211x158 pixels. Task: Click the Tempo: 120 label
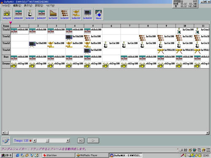tap(21, 141)
